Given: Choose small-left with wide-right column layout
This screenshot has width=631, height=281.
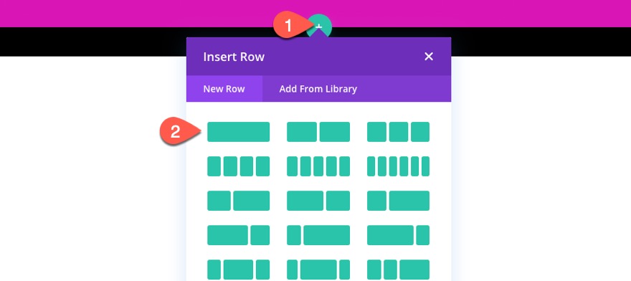Looking at the screenshot, I should [x=318, y=235].
